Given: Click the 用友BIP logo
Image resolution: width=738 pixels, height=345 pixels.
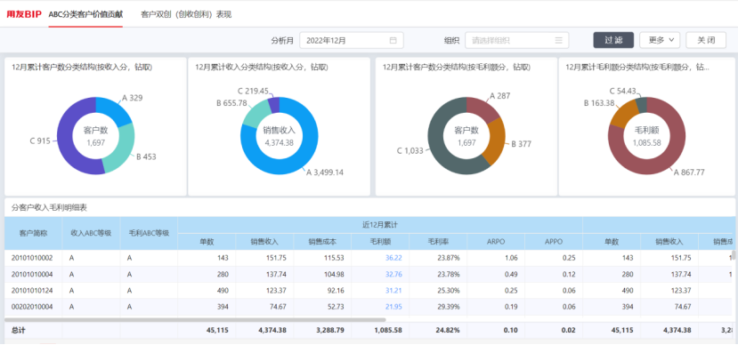Looking at the screenshot, I should [24, 14].
